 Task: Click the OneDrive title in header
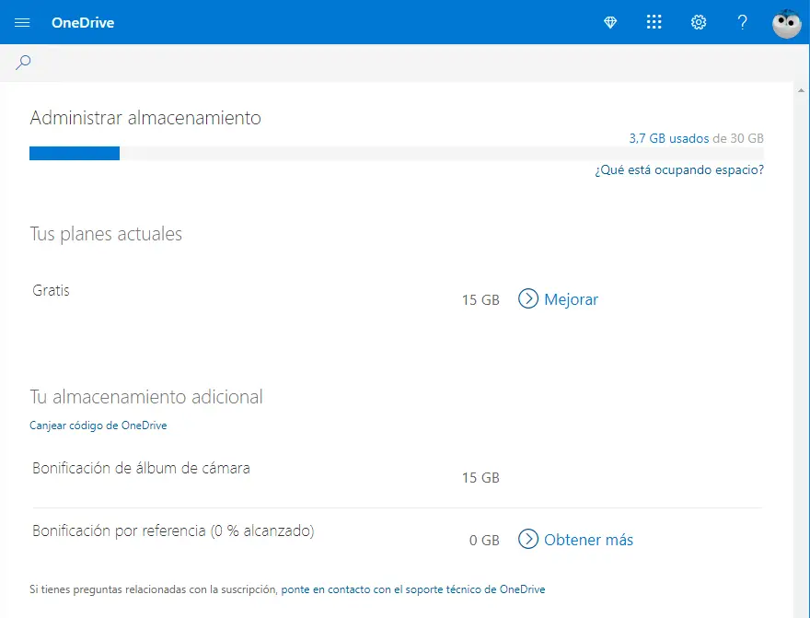click(x=83, y=23)
